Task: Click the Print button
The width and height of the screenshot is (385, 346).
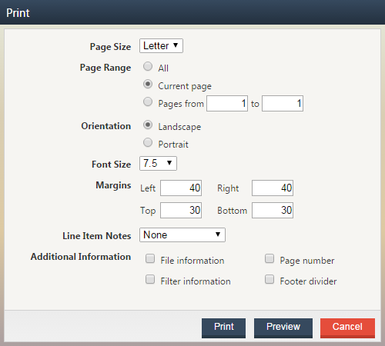Action: (223, 328)
